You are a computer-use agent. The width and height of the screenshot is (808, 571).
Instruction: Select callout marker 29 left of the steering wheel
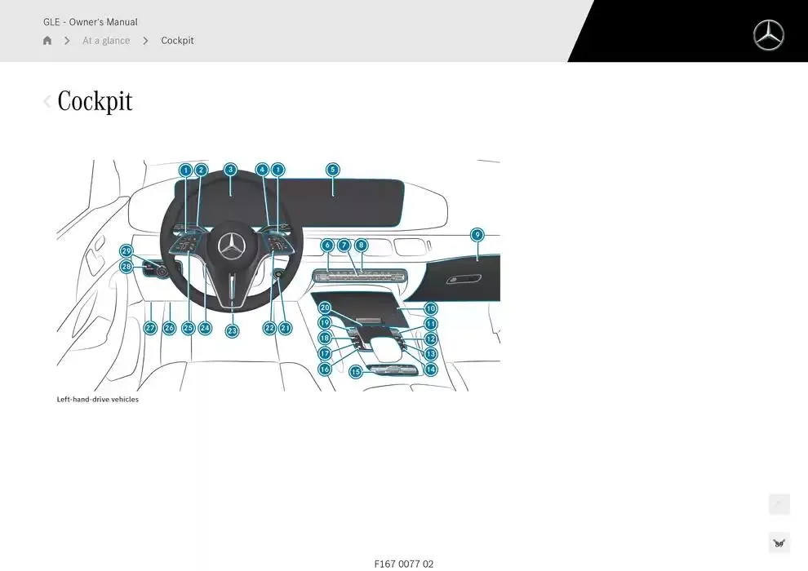click(127, 251)
